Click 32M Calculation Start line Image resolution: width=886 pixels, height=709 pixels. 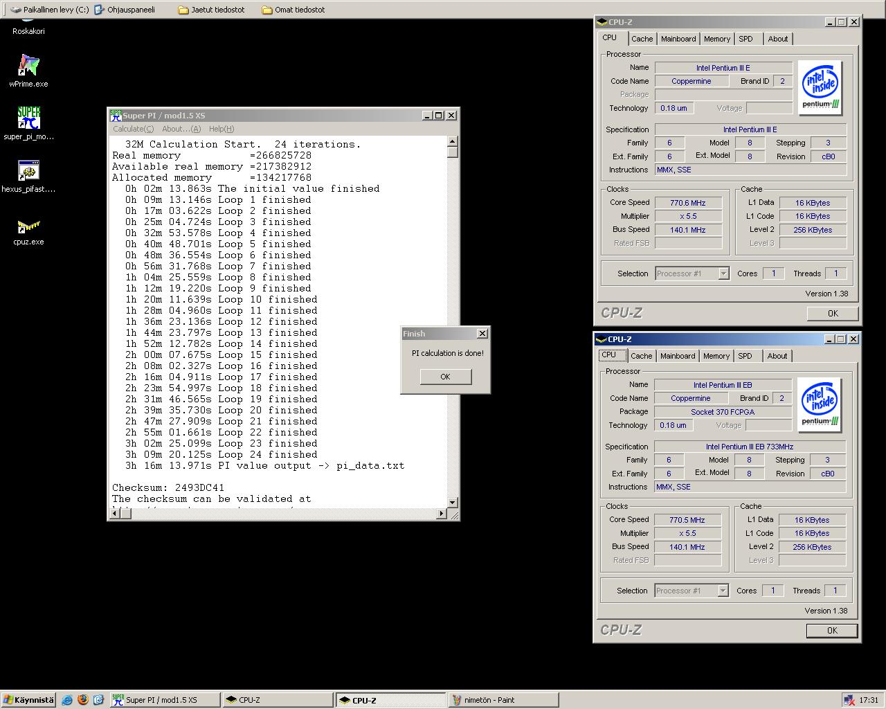[243, 144]
